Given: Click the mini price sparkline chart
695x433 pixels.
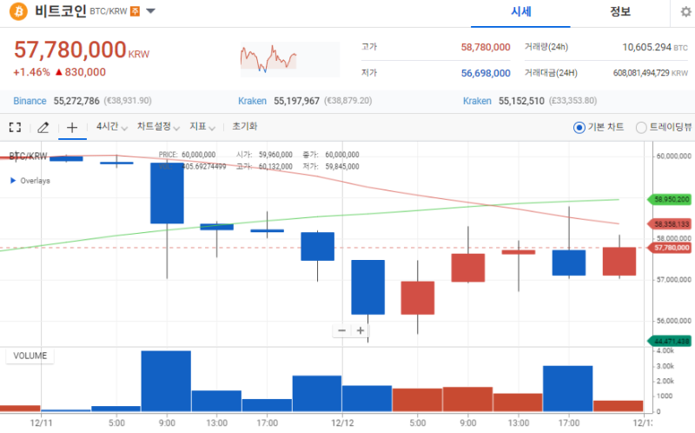Looking at the screenshot, I should pyautogui.click(x=290, y=60).
